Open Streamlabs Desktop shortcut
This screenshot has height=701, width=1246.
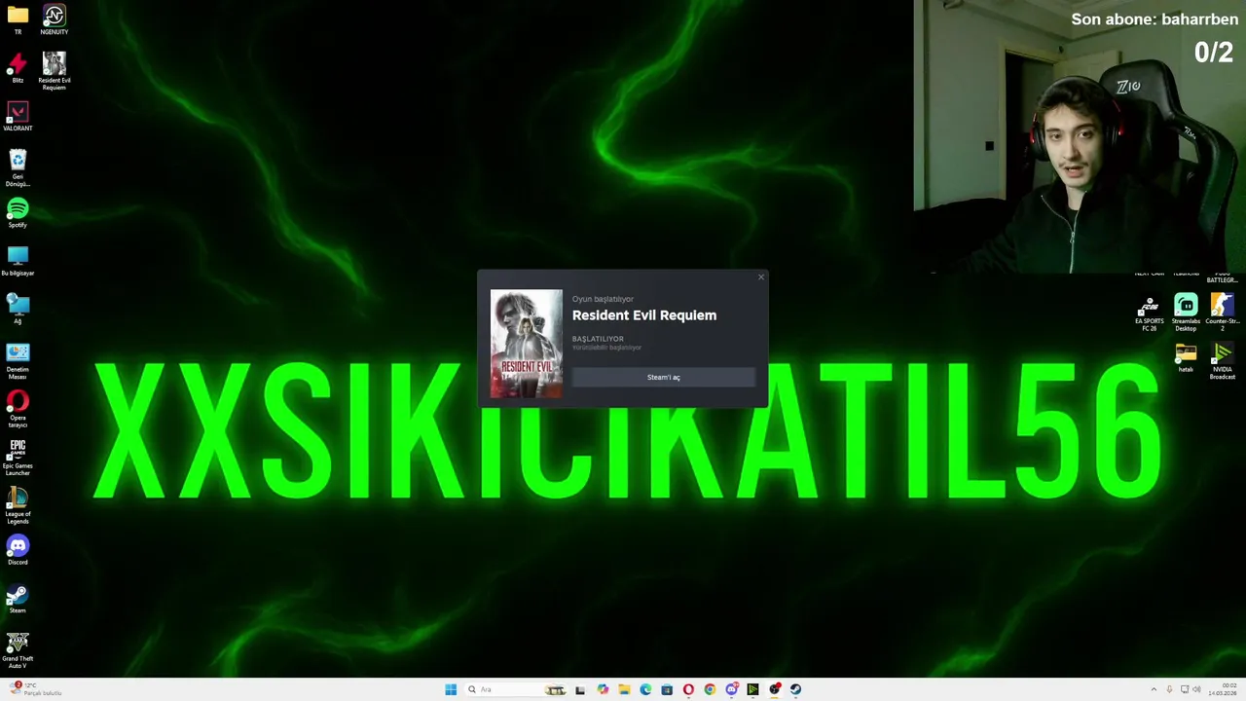point(1186,314)
